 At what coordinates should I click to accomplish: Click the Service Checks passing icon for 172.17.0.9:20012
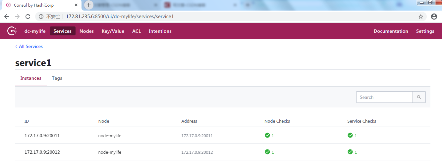350,152
